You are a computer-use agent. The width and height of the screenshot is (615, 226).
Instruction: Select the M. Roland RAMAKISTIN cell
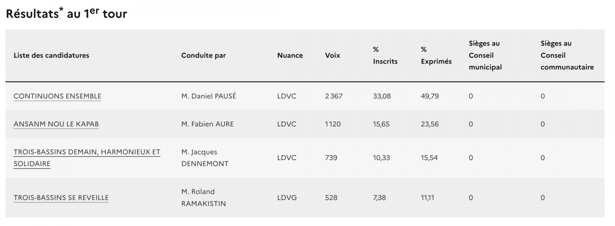(x=203, y=198)
